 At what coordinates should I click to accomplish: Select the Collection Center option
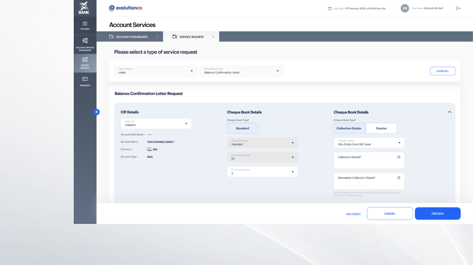pos(349,128)
